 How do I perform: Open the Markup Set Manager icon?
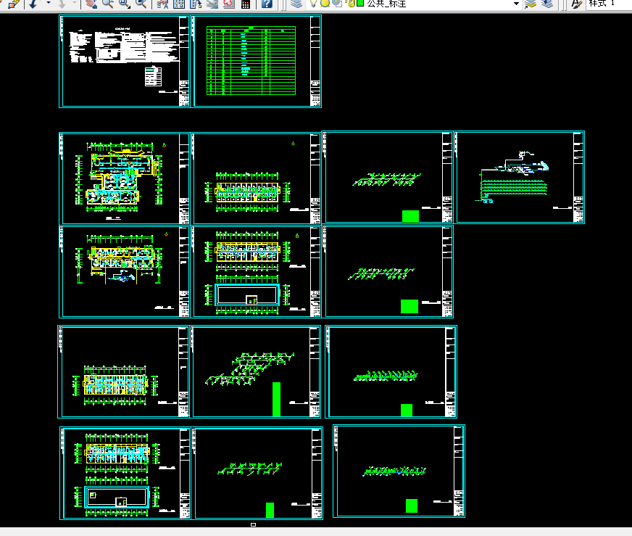pos(228,4)
